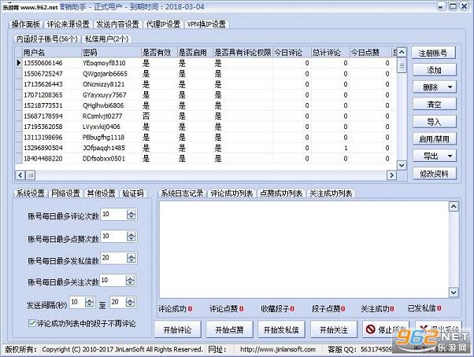Adjust the 账号每日最多评论次数 stepper arrows
This screenshot has height=357, width=474.
(x=131, y=215)
